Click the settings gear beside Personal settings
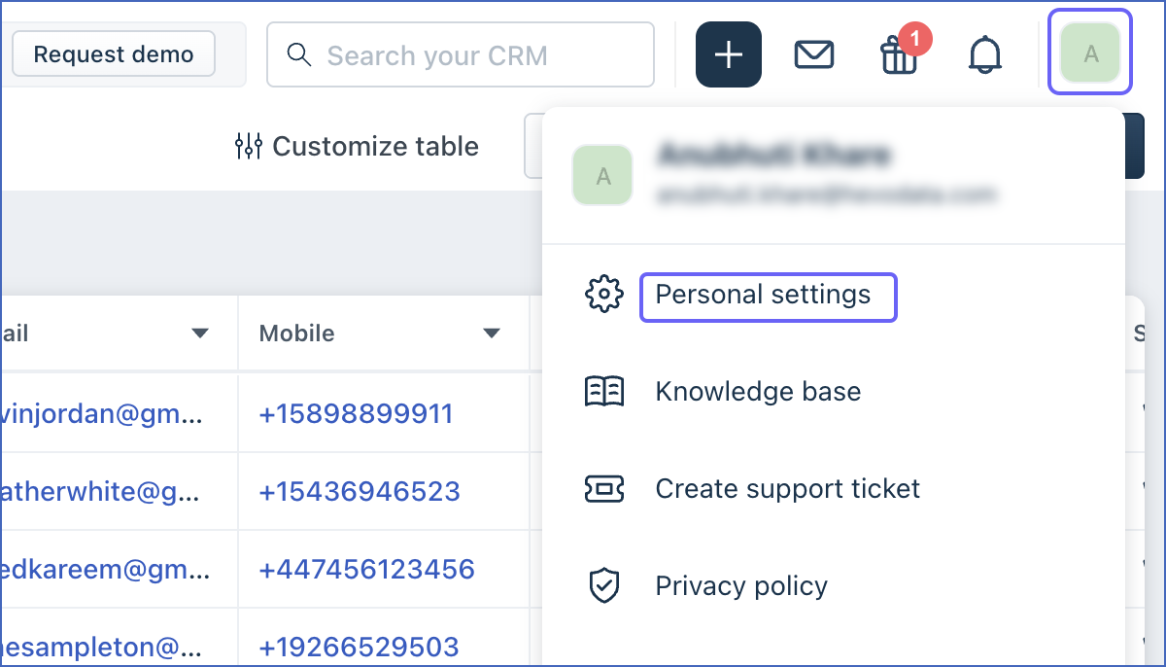The width and height of the screenshot is (1166, 667). [x=603, y=294]
